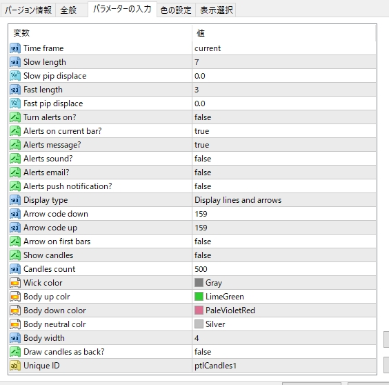Image resolution: width=389 pixels, height=385 pixels.
Task: Click the boolean icon beside Show candles
Action: [x=15, y=255]
